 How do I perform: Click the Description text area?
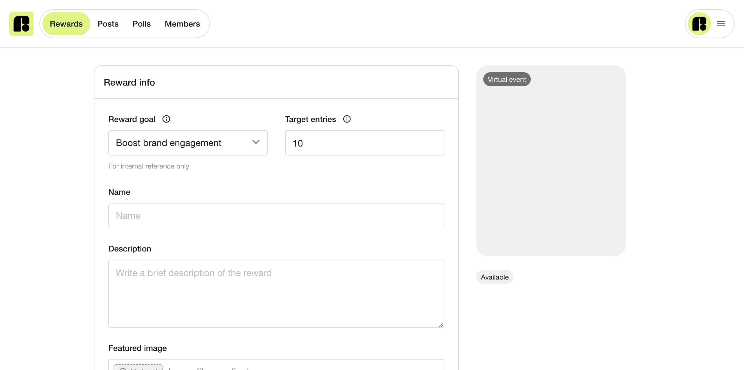point(276,294)
